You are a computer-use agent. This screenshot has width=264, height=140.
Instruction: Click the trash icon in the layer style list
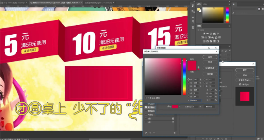pyautogui.click(x=175, y=133)
